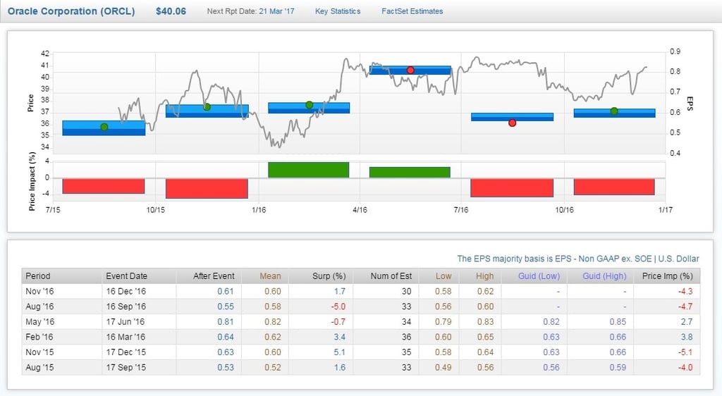722x396 pixels.
Task: Click the Num of Est value 36
Action: (x=406, y=337)
